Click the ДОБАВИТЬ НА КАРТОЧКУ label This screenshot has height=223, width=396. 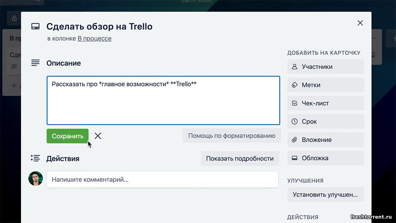[324, 53]
